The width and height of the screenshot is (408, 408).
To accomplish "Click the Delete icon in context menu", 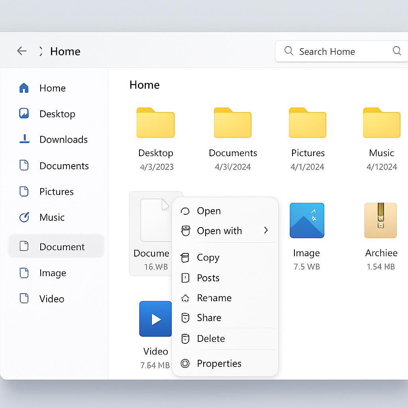I will 185,339.
